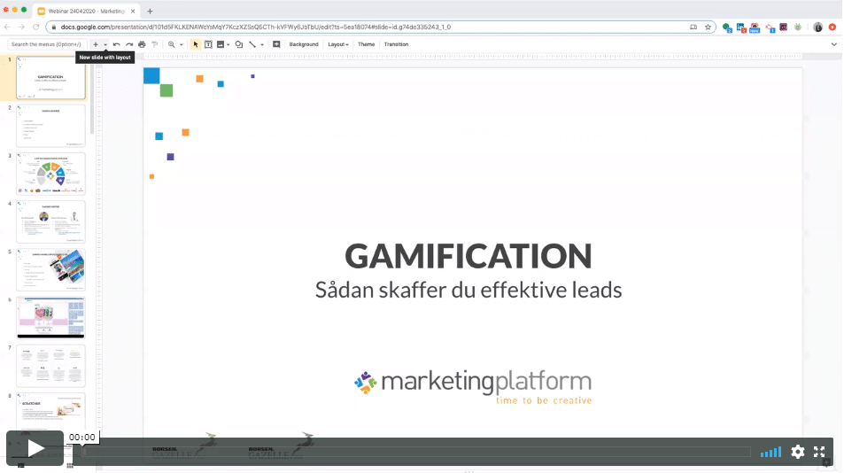Adjust the video volume bars
The height and width of the screenshot is (473, 844).
(x=770, y=452)
